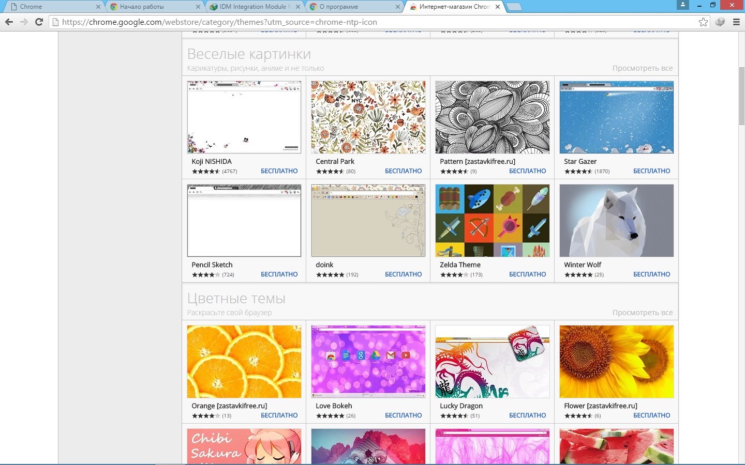Screen dimensions: 745x465
Task: Select the Lucky Dragon theme preview
Action: pyautogui.click(x=492, y=362)
